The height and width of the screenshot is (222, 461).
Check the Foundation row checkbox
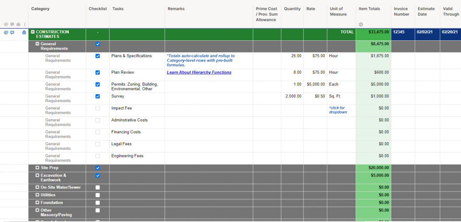point(98,203)
